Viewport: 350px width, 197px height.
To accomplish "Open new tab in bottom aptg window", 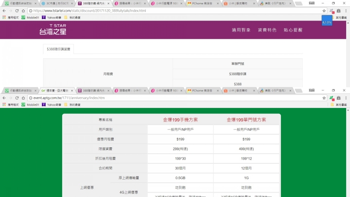I will tap(298, 90).
